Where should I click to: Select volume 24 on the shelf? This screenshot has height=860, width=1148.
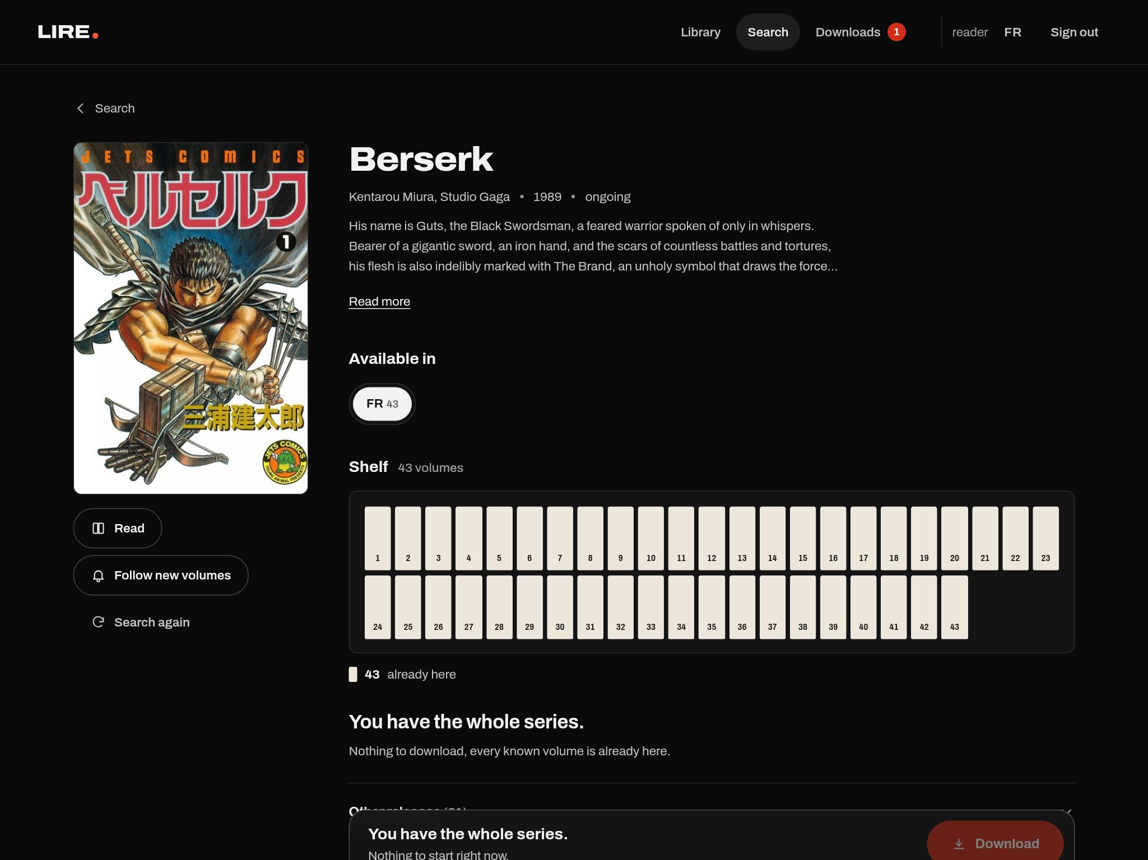[x=378, y=607]
